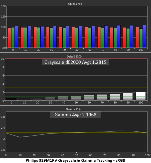Screen dimensions: 151x163
Task: Select the red bar at 0 in RGB Balance
Action: point(9,38)
